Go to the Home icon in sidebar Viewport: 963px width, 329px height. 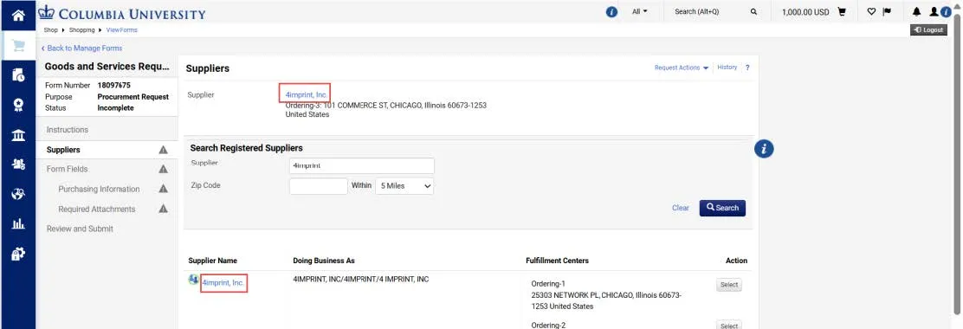[18, 16]
